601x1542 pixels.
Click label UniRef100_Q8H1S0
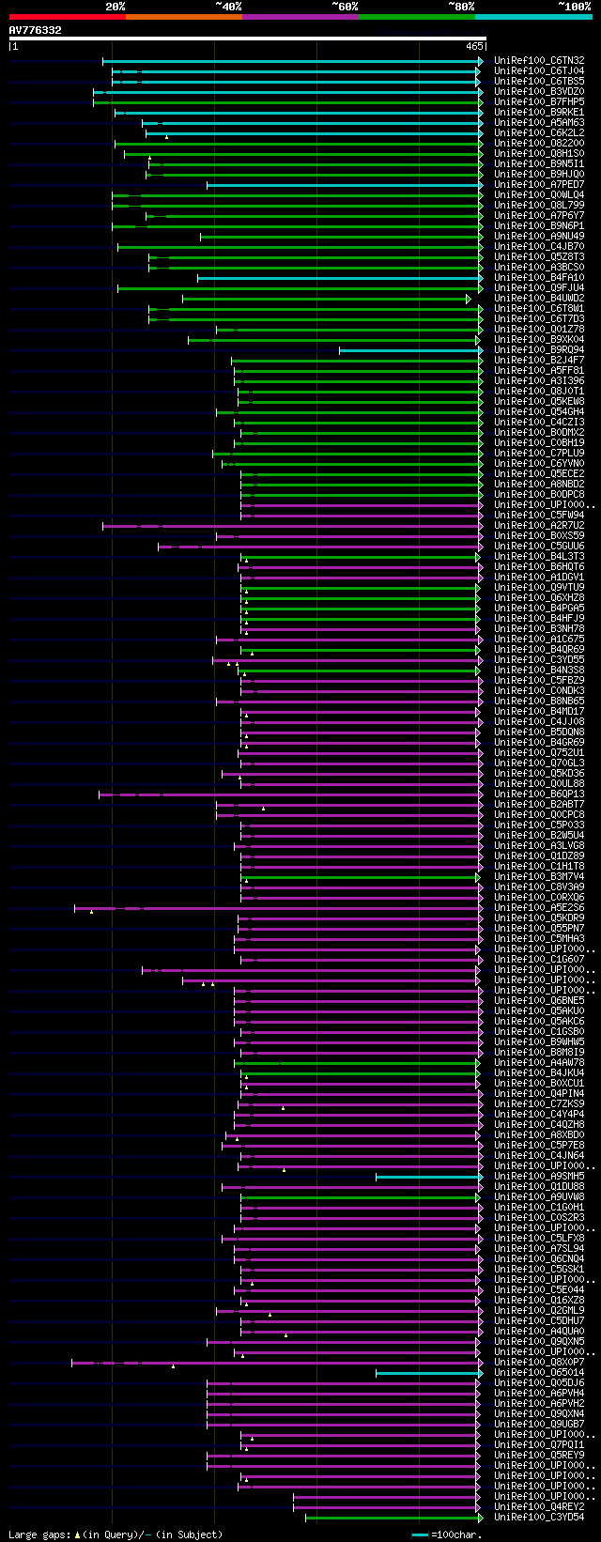pos(539,154)
